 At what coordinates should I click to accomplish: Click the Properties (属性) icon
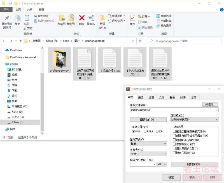(132, 18)
